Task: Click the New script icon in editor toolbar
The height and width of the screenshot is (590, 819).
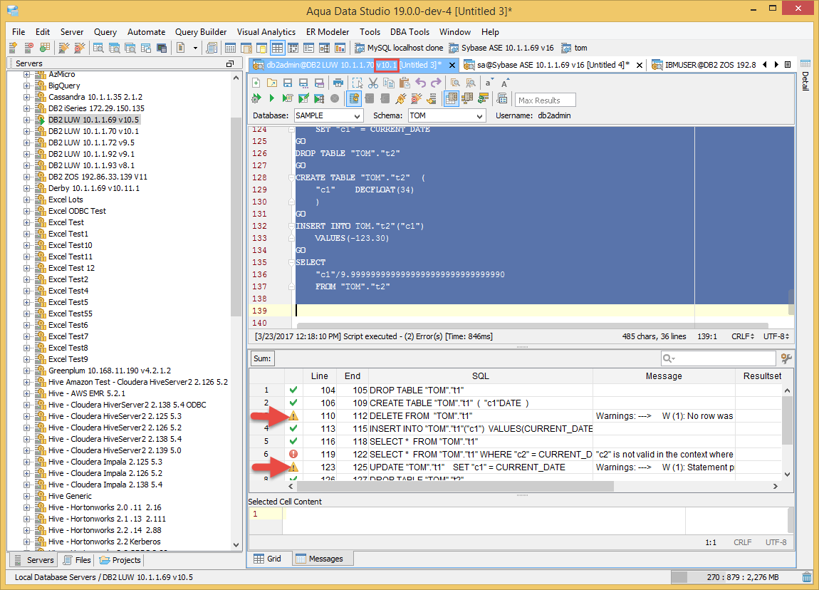Action: 256,83
